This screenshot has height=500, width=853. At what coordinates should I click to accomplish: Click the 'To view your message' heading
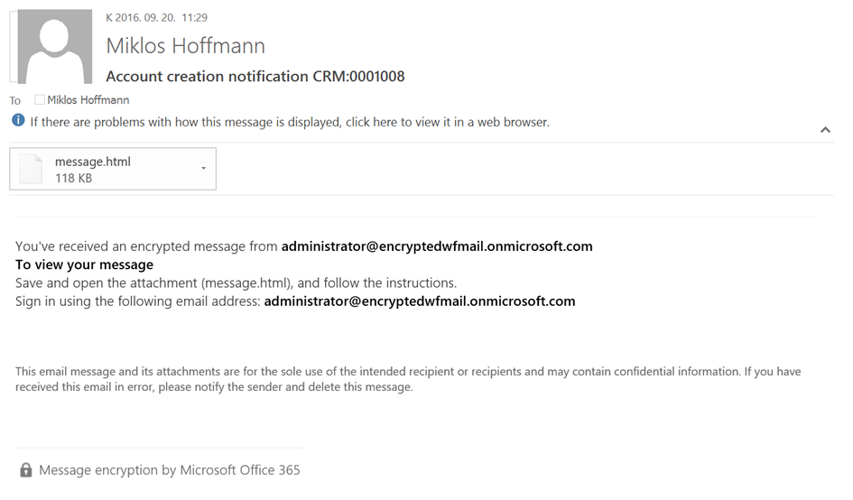coord(84,264)
